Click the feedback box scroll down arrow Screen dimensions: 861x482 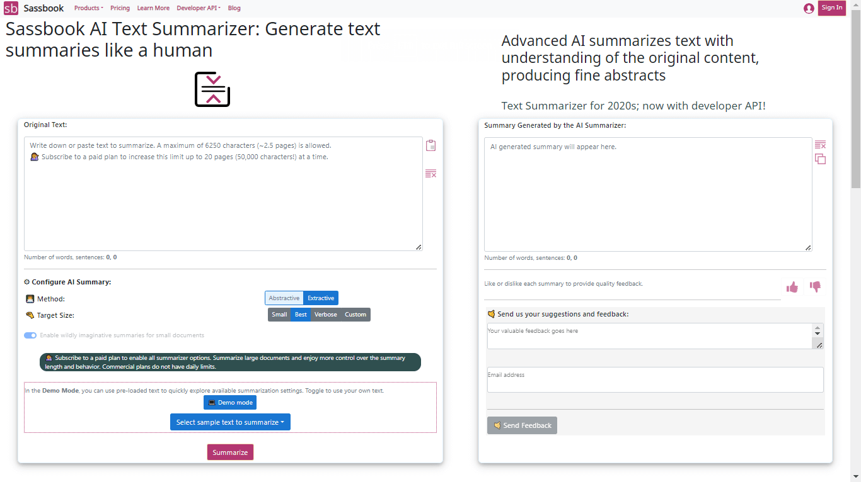818,333
